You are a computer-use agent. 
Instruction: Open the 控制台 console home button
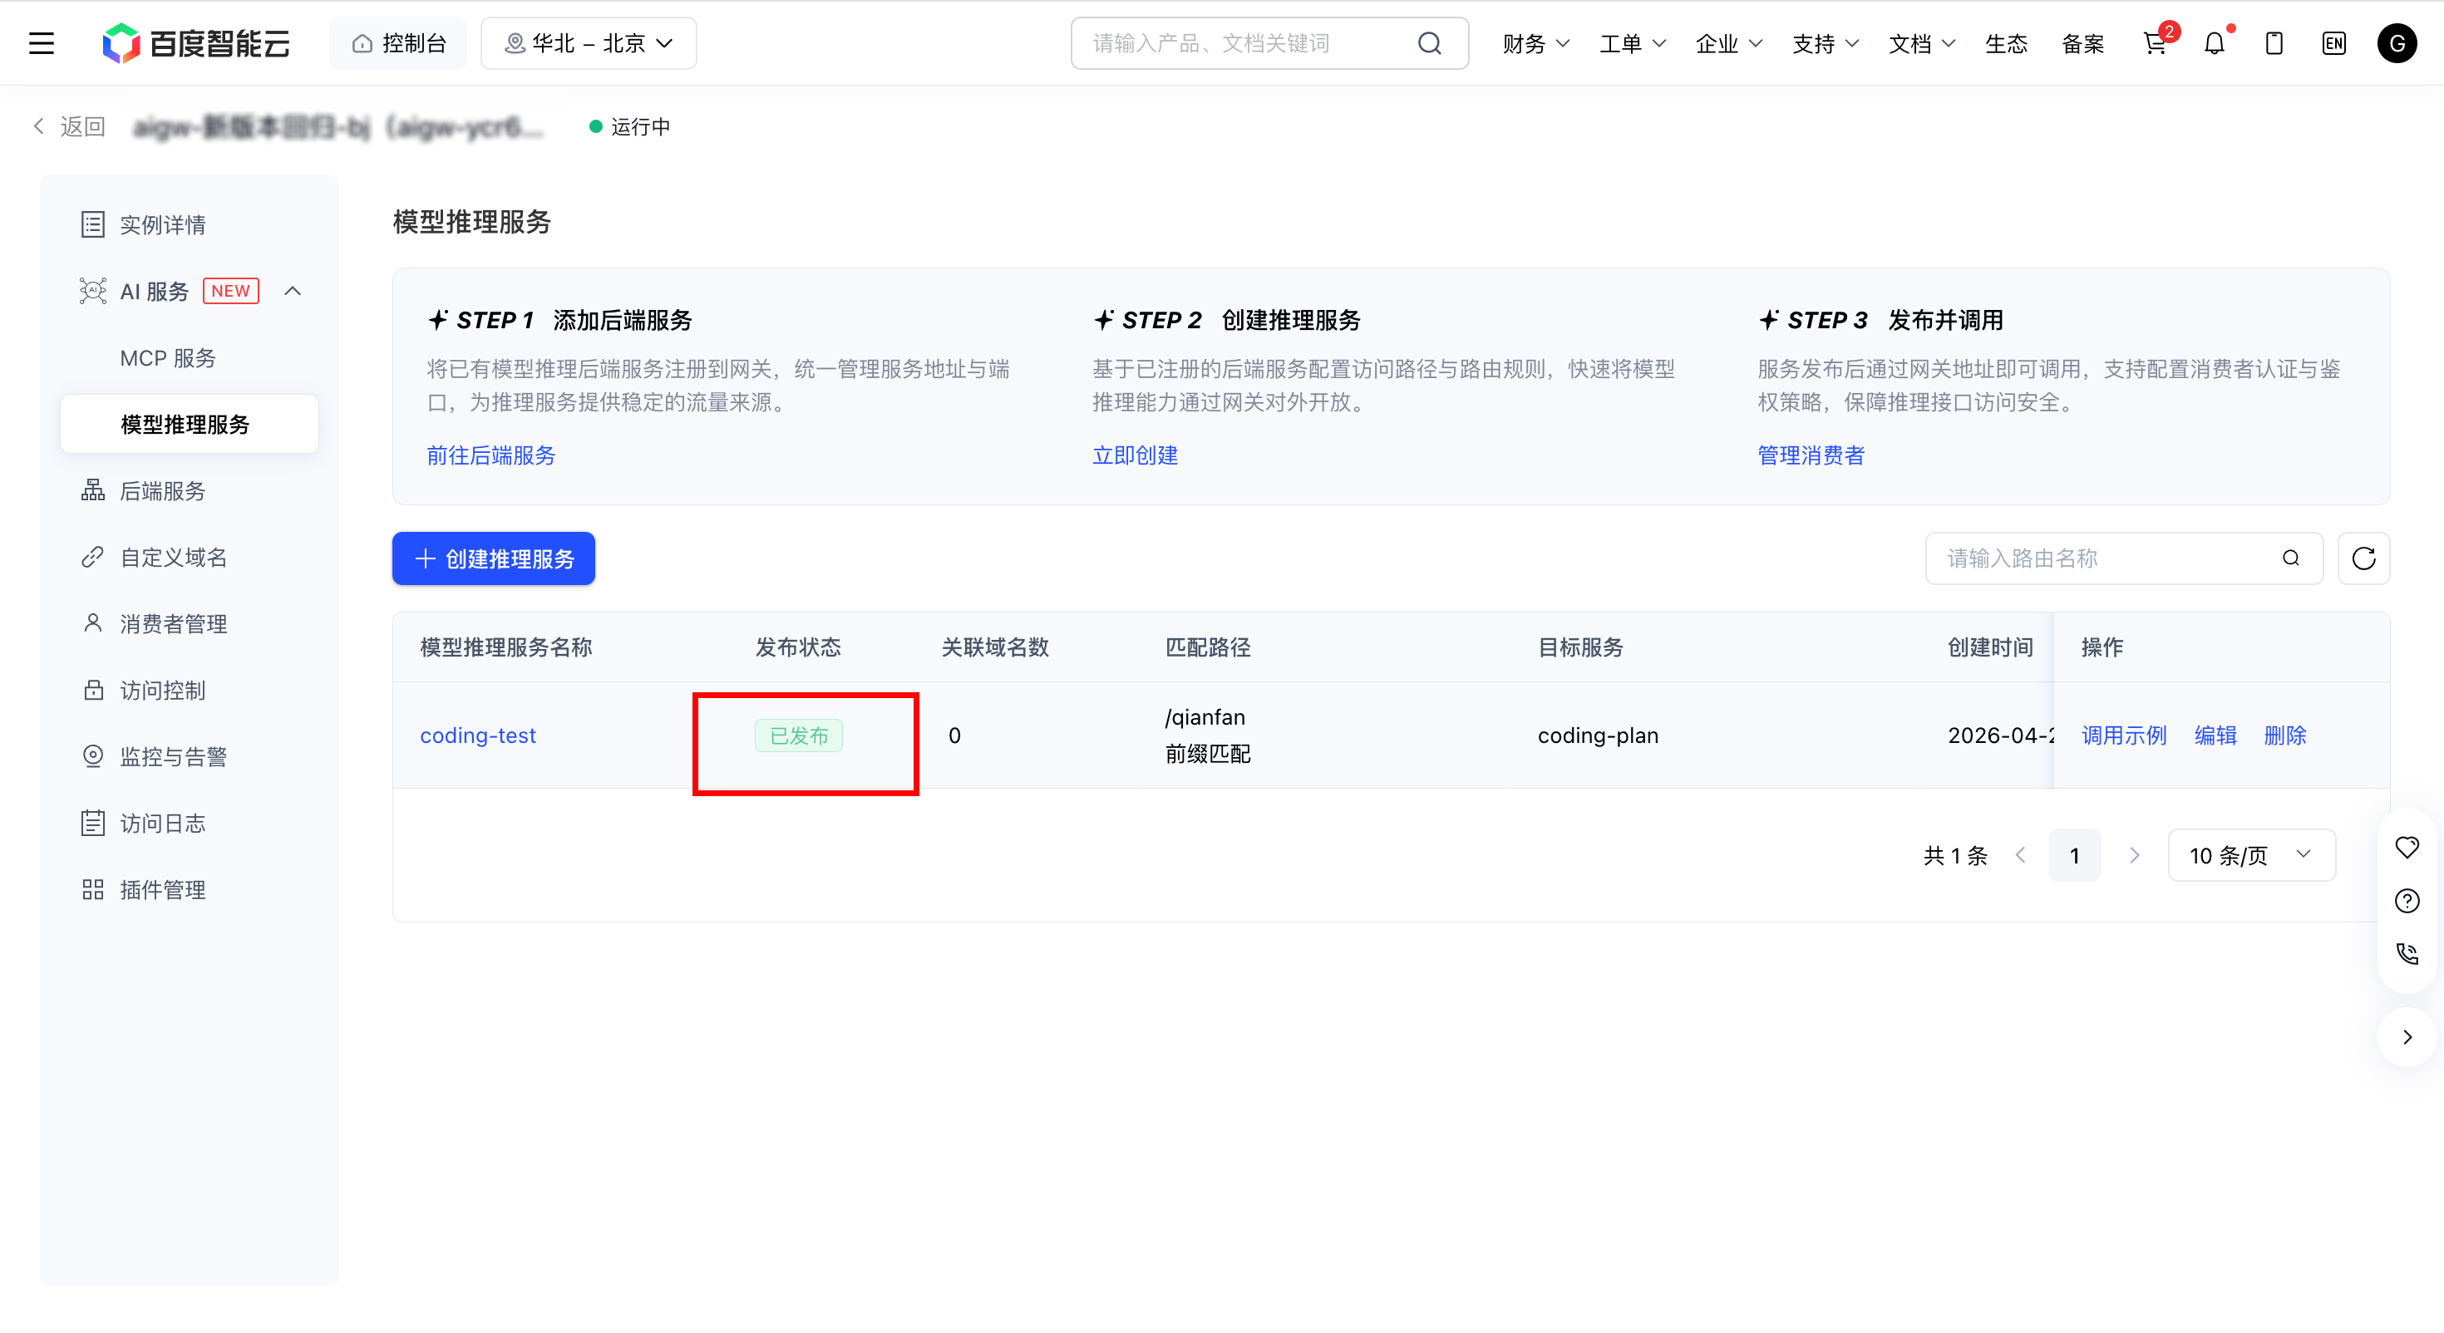398,44
